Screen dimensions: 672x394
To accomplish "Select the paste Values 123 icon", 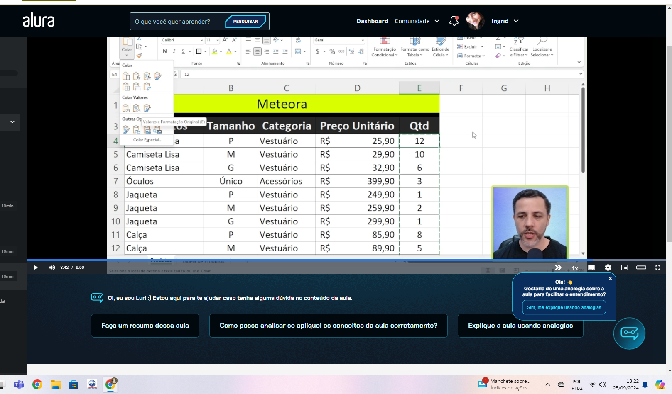I will pos(126,108).
